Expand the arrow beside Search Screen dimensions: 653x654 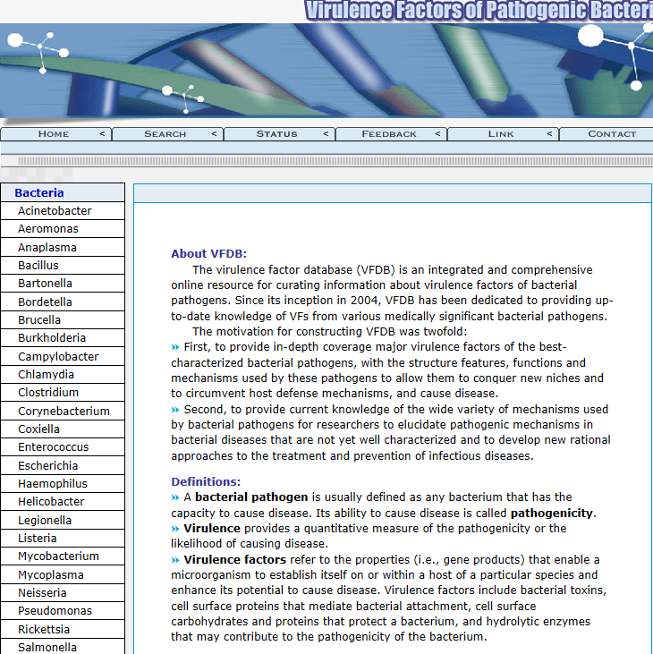[x=214, y=134]
